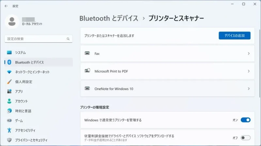Go to the アカウント settings category

pos(21,101)
